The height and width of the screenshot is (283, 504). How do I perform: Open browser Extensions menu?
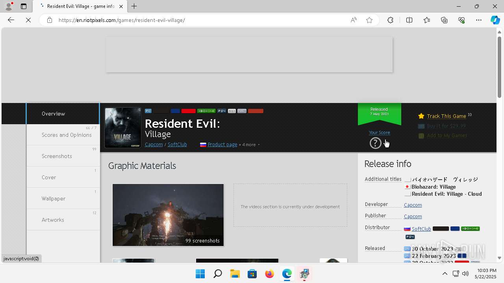[x=390, y=20]
